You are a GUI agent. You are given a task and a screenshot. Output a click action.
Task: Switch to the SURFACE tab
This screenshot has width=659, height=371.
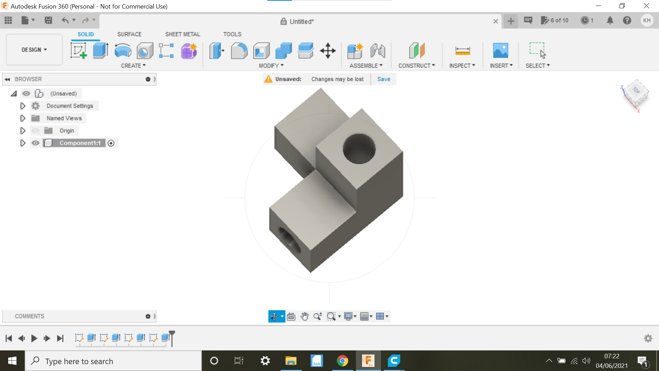point(129,34)
